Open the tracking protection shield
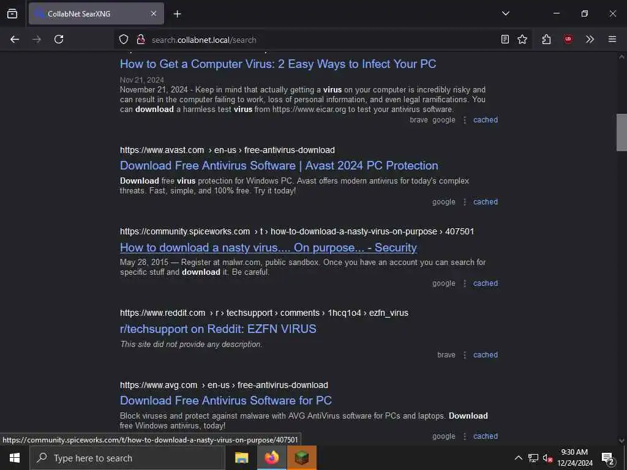This screenshot has height=470, width=627. (x=124, y=39)
